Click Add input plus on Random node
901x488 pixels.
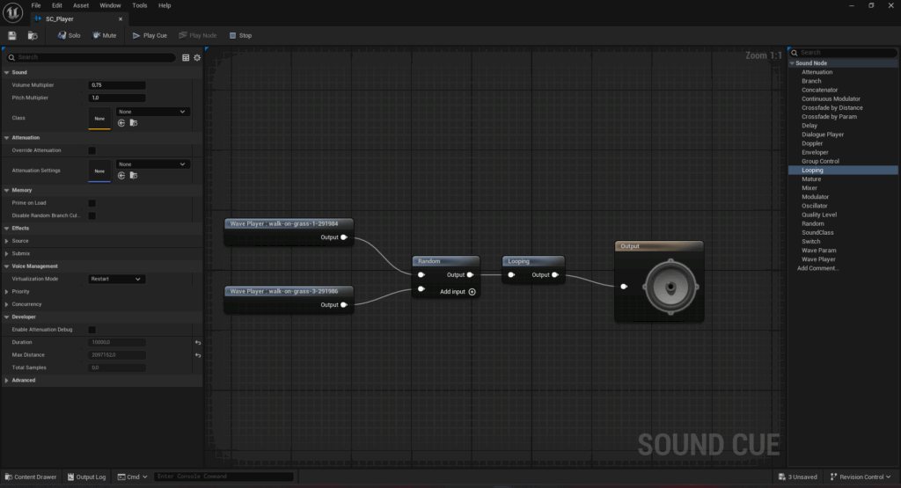(472, 291)
